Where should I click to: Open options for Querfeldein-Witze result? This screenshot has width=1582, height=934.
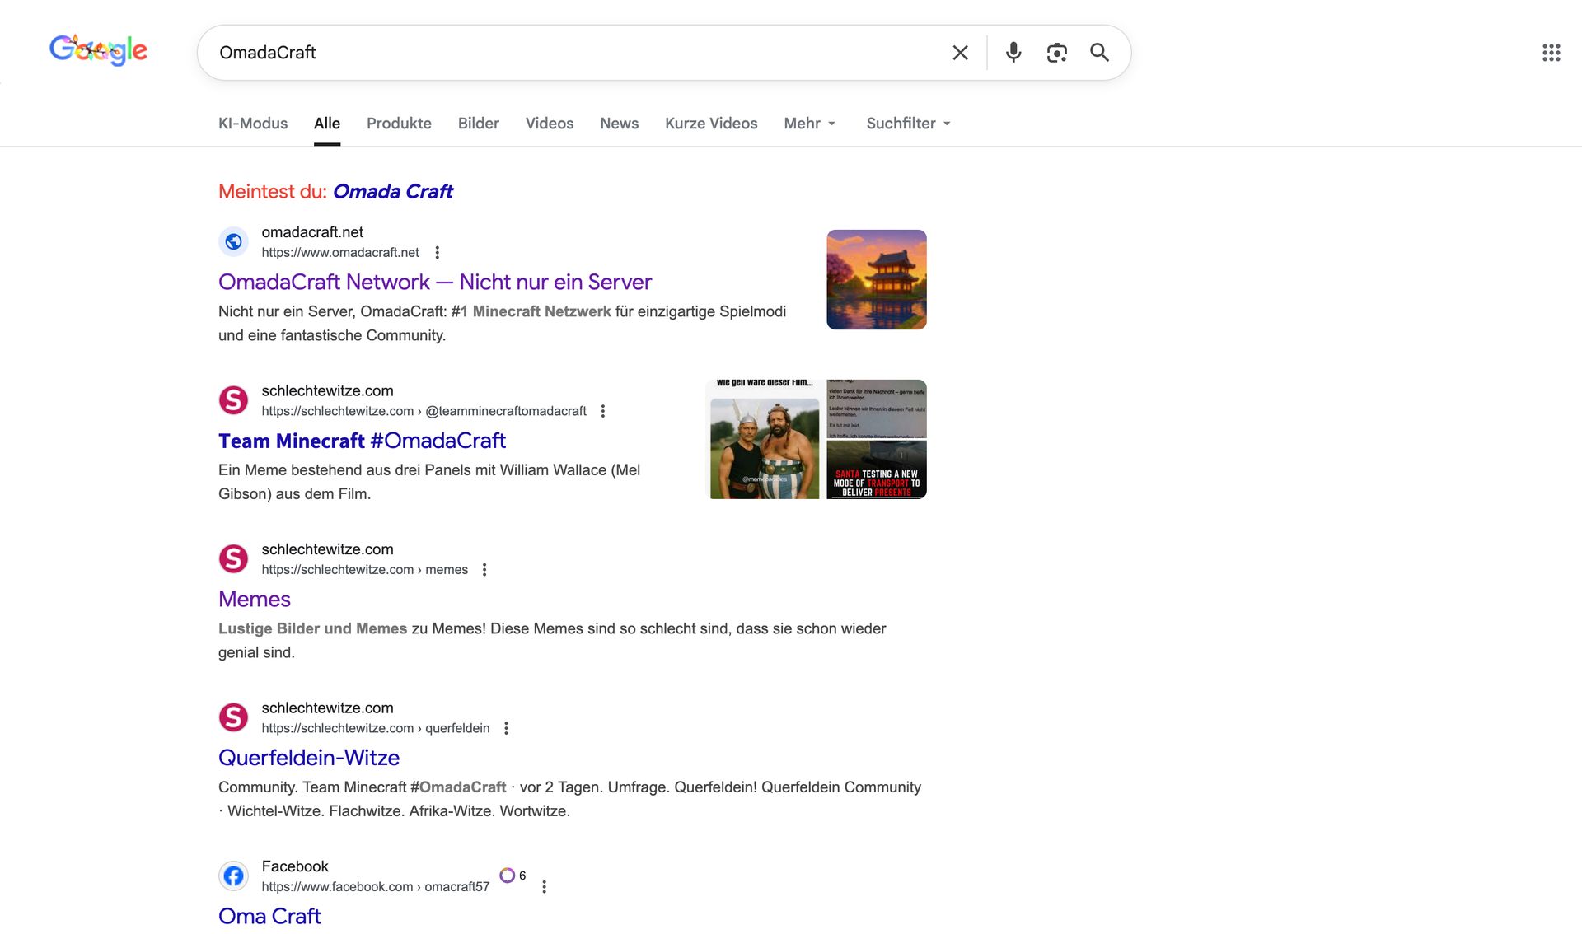click(506, 728)
